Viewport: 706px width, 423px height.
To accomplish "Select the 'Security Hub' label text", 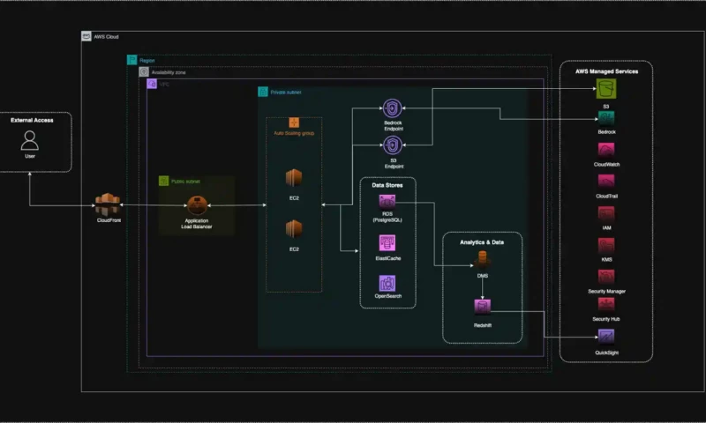I will [606, 319].
